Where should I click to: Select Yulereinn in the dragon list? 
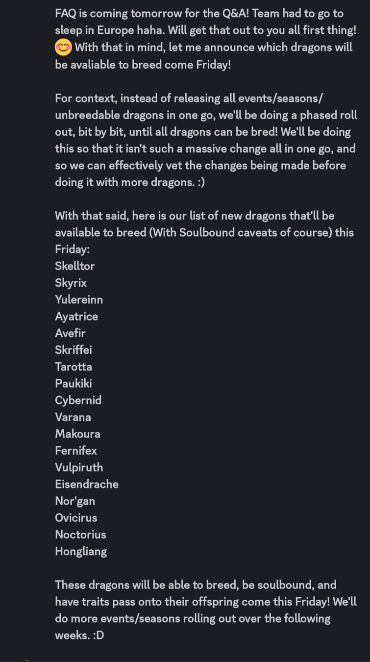tap(79, 299)
